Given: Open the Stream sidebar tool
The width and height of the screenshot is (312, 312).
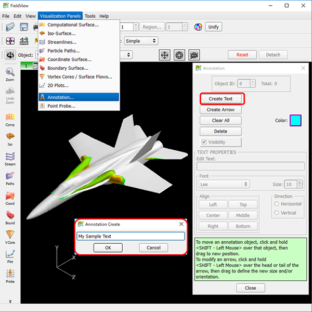Looking at the screenshot, I should pyautogui.click(x=10, y=158).
